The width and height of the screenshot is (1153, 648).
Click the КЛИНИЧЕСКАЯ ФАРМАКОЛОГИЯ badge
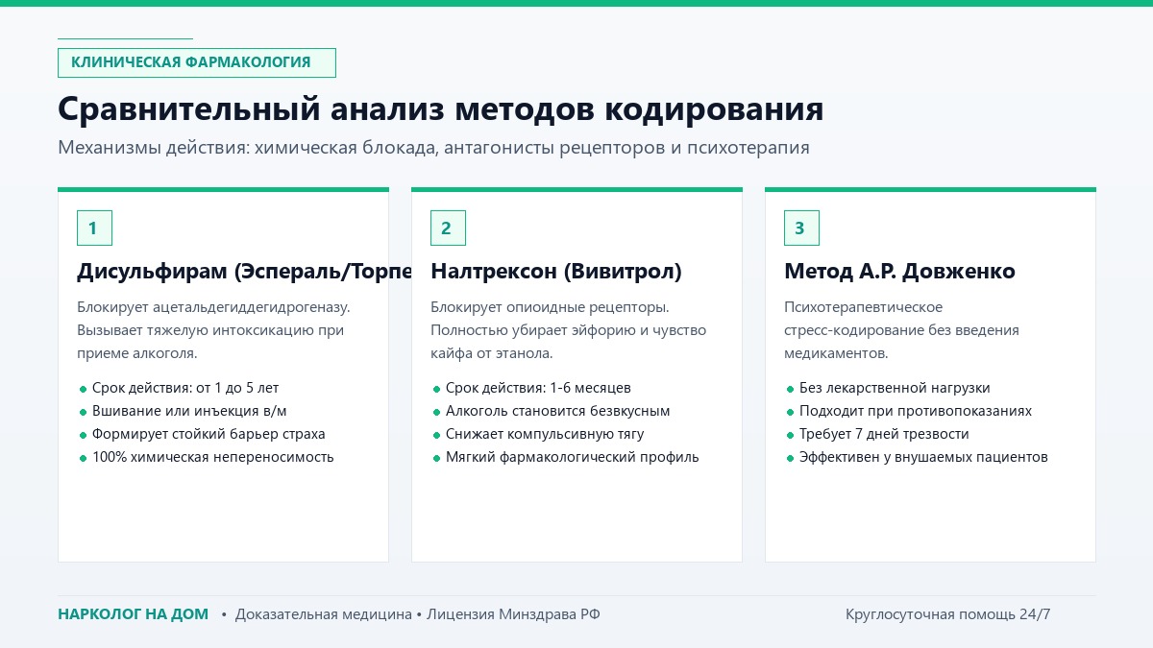pos(197,62)
